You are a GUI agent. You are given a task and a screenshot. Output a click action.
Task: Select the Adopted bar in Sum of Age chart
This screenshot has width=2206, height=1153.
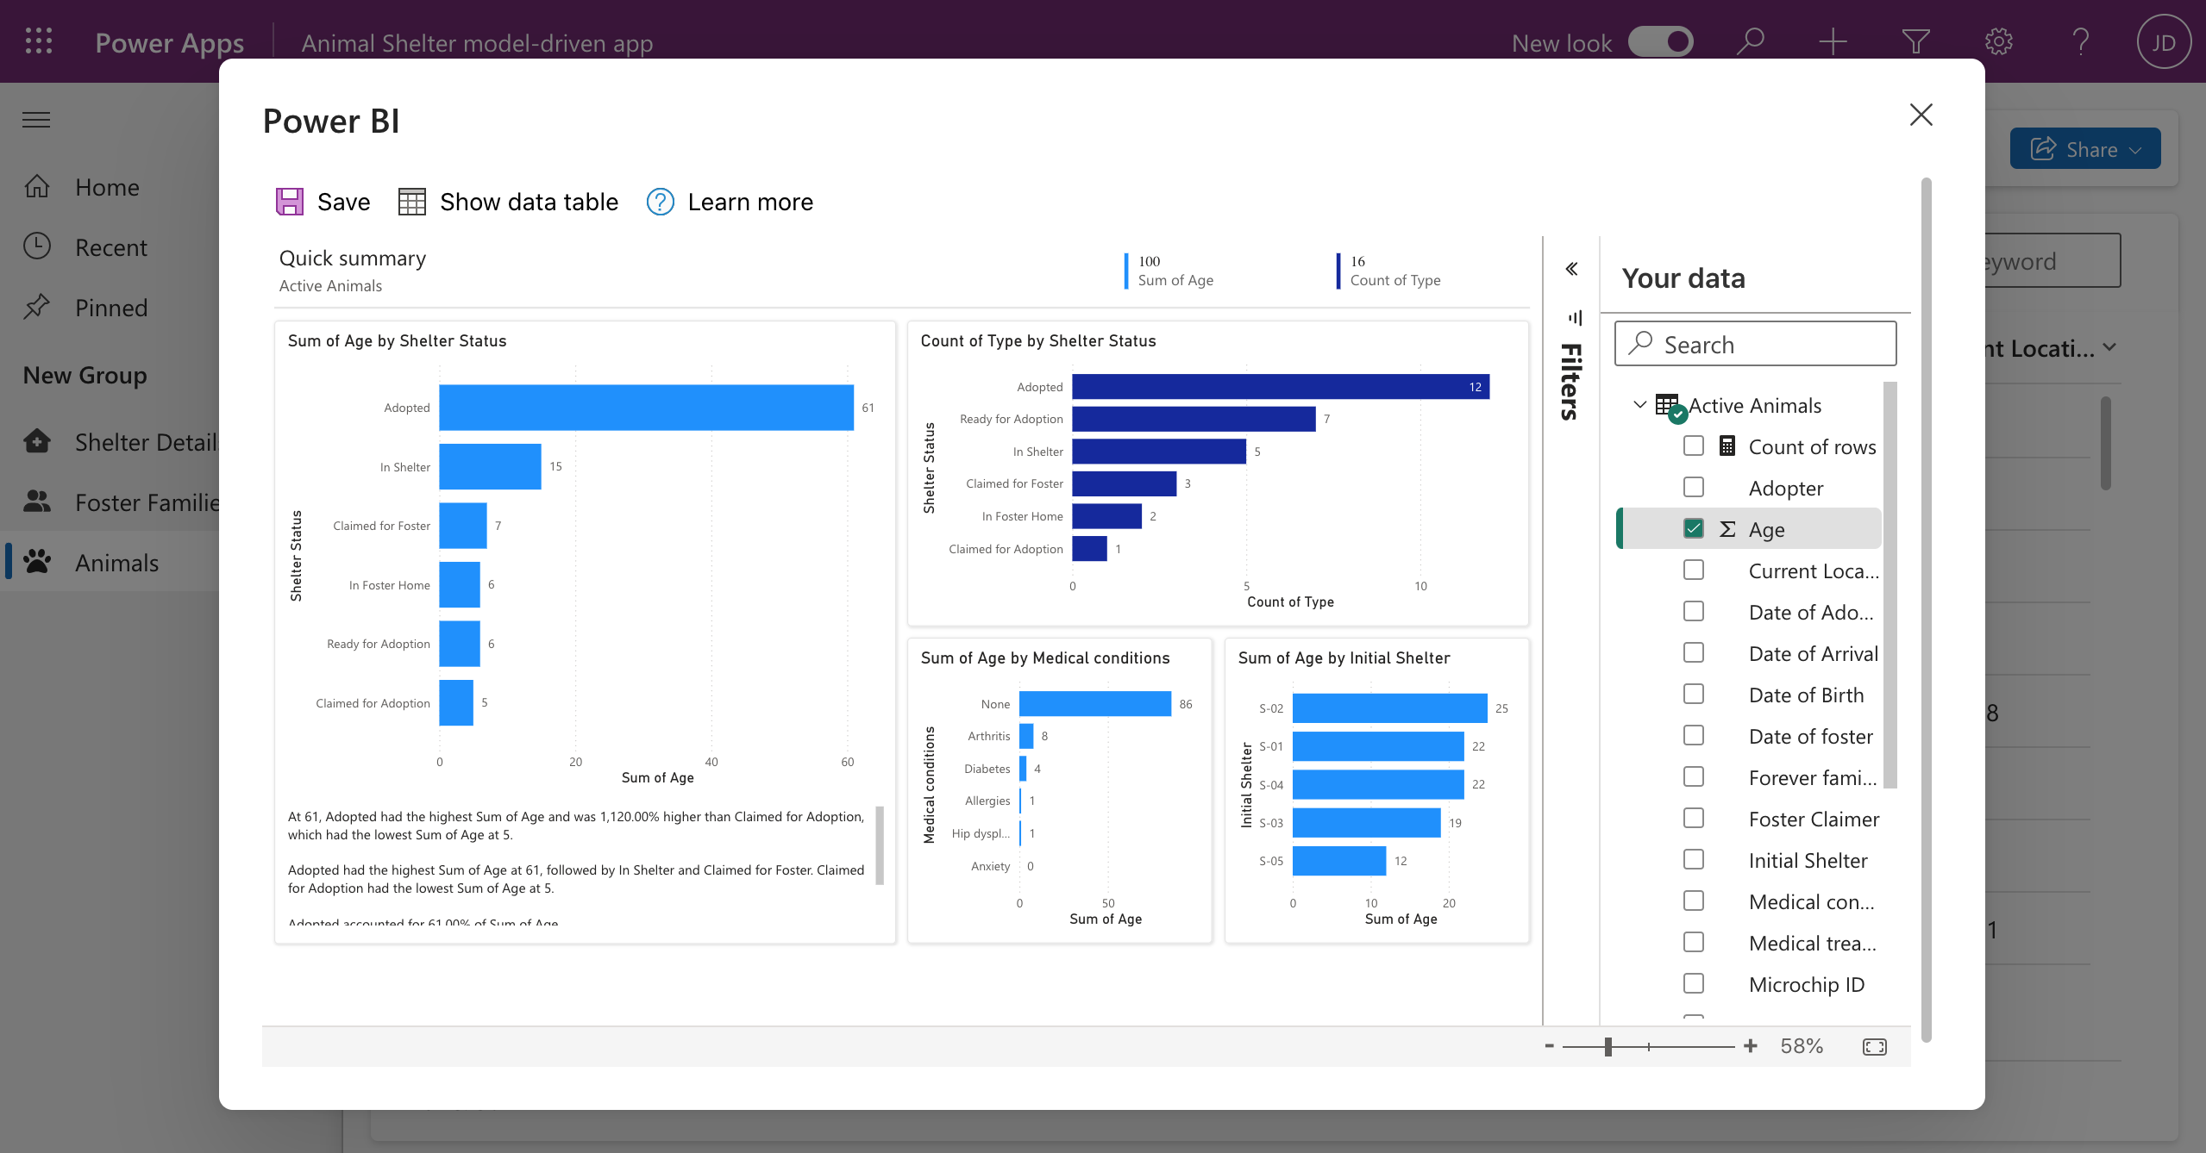point(646,408)
